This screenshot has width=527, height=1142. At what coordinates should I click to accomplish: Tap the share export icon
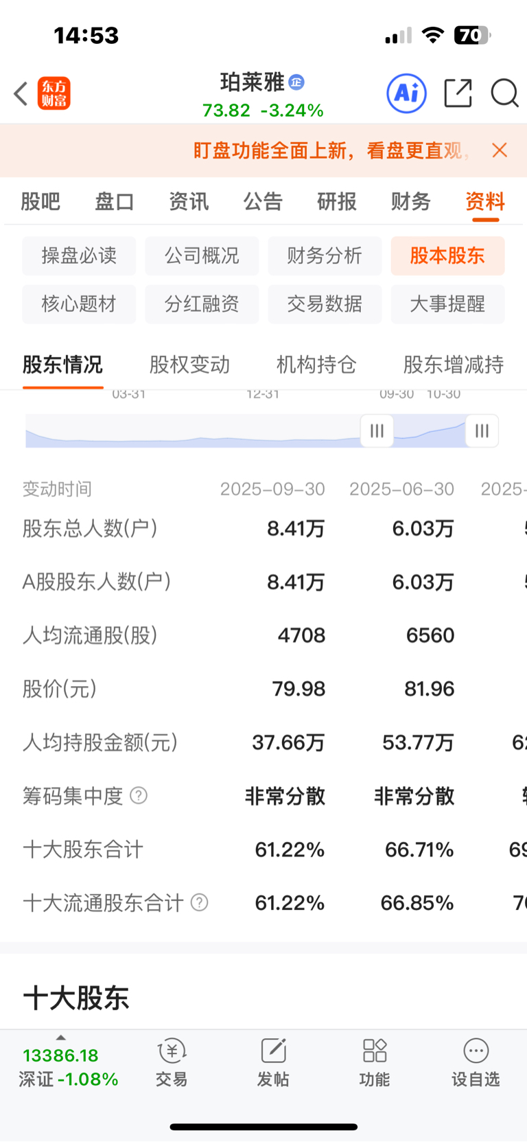tap(458, 93)
